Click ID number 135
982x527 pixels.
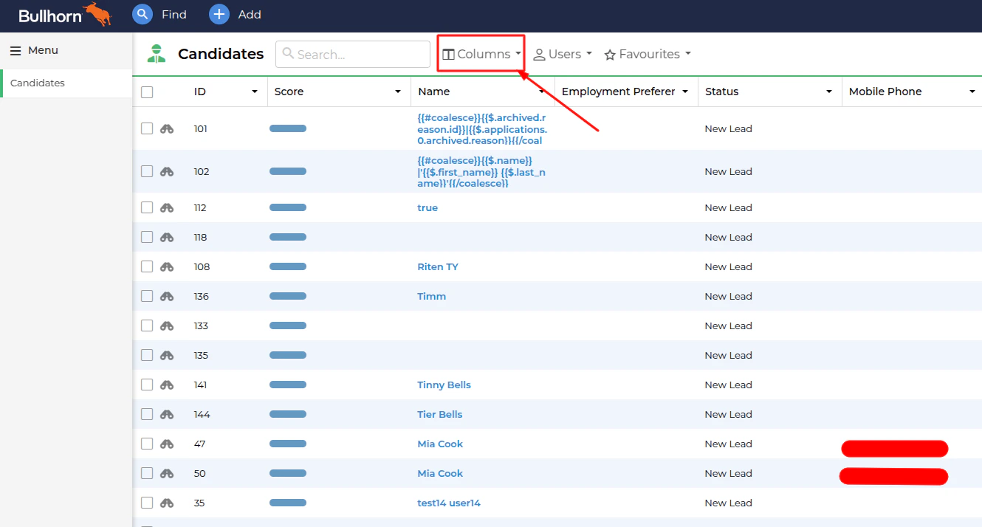click(x=201, y=355)
